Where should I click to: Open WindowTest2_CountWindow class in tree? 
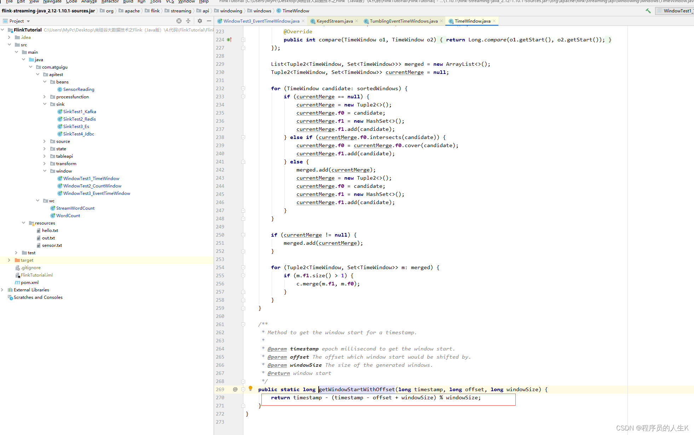92,186
